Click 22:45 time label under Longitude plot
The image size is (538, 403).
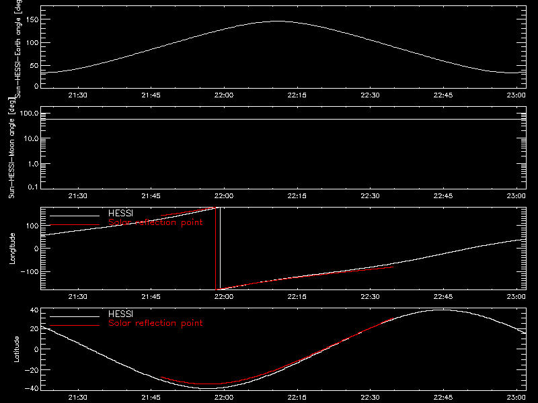(x=443, y=297)
